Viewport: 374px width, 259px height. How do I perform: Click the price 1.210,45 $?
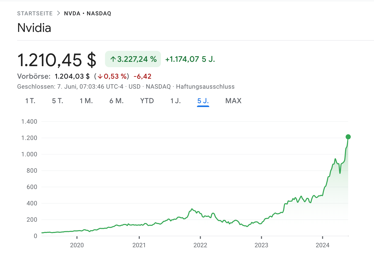[x=57, y=60]
